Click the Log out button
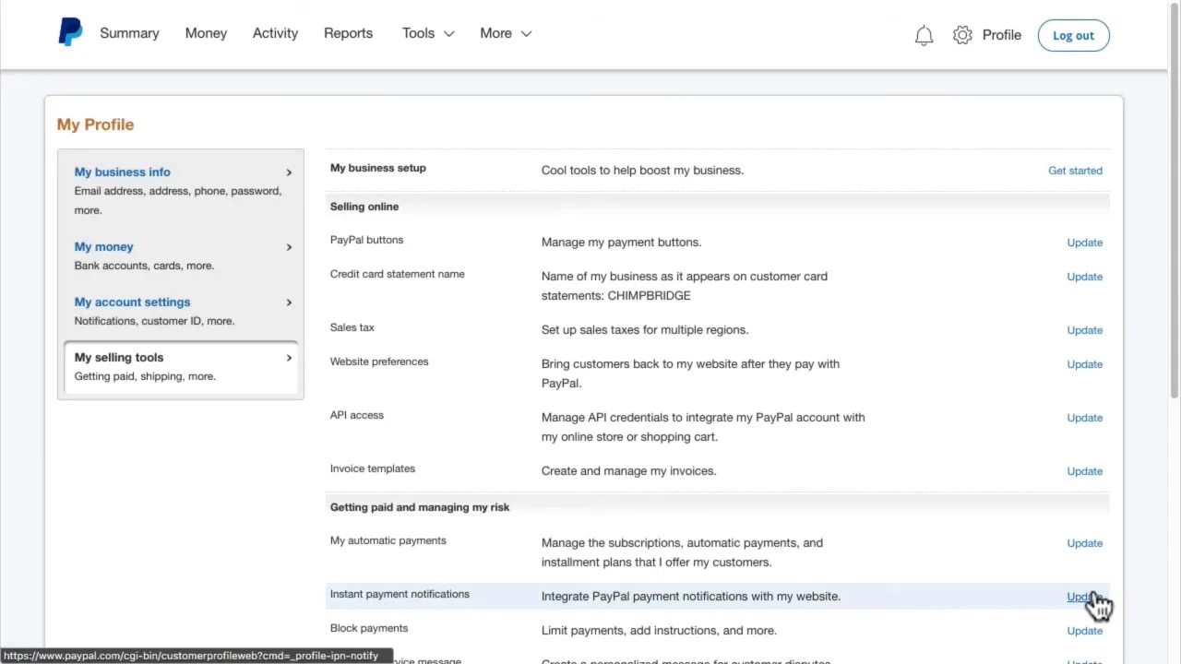The width and height of the screenshot is (1181, 664). coord(1073,35)
